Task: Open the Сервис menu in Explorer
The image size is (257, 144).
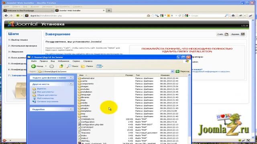Action: (x=76, y=61)
